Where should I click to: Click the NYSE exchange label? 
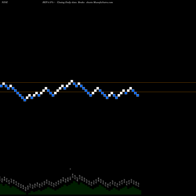[5, 2]
